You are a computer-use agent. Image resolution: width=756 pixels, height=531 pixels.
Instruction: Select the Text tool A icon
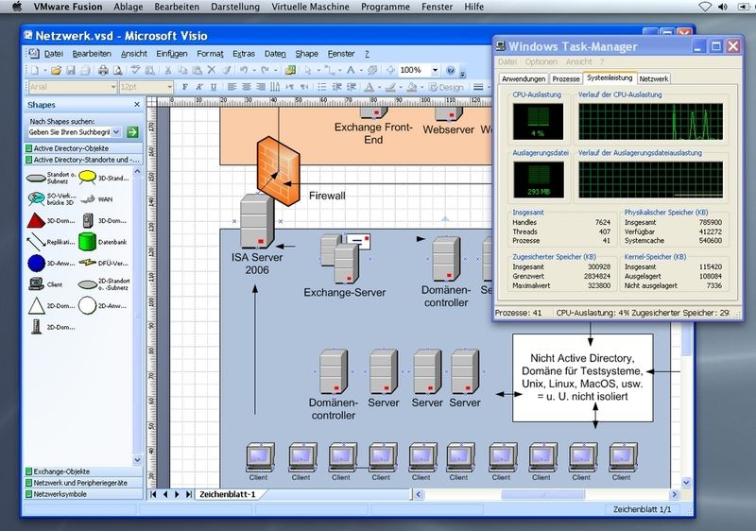[x=351, y=70]
